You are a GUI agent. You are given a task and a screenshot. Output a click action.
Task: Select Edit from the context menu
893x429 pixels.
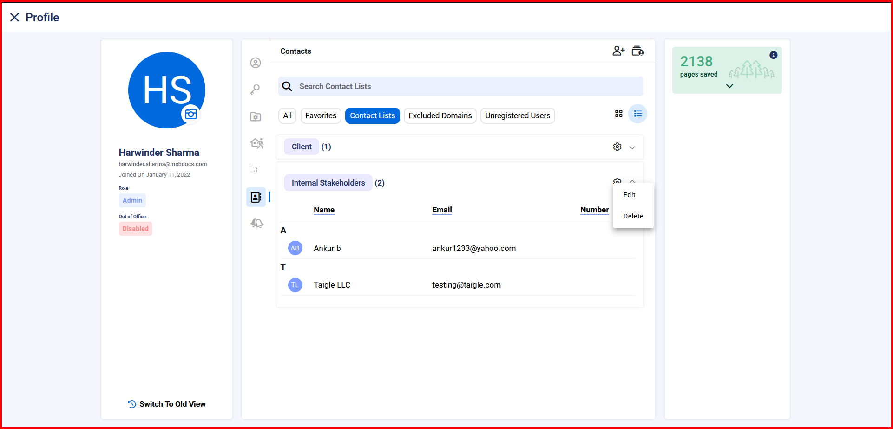629,195
